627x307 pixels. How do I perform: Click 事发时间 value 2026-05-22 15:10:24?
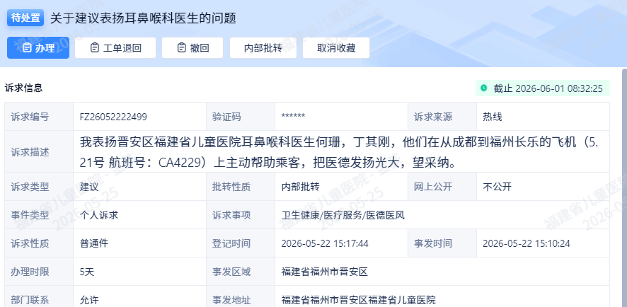tap(527, 243)
